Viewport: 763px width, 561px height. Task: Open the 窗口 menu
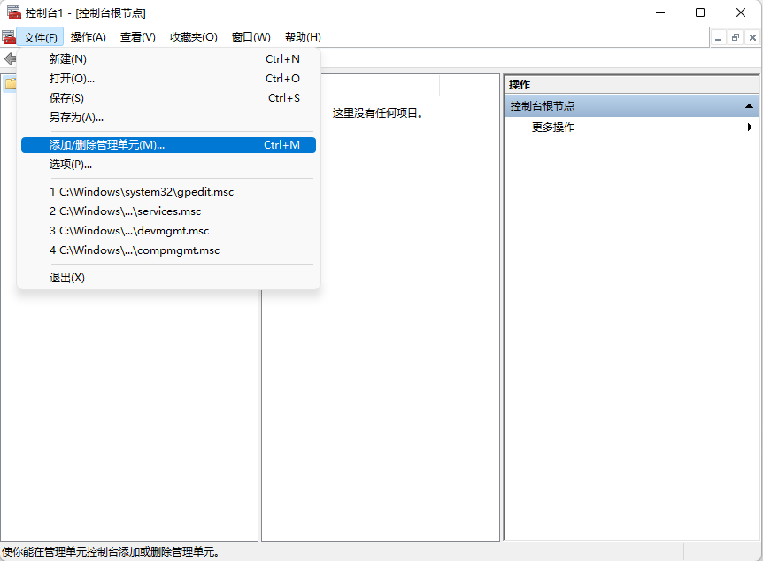250,37
